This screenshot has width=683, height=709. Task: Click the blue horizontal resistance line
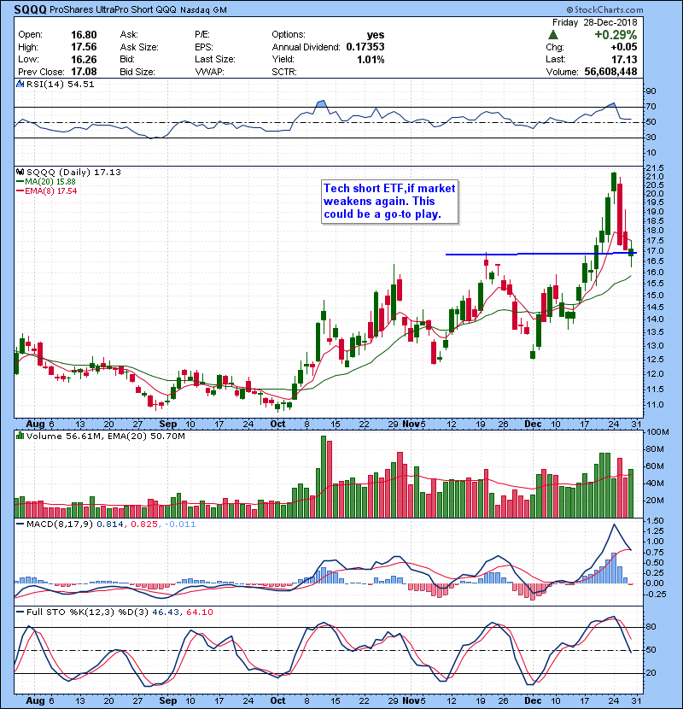coord(541,254)
